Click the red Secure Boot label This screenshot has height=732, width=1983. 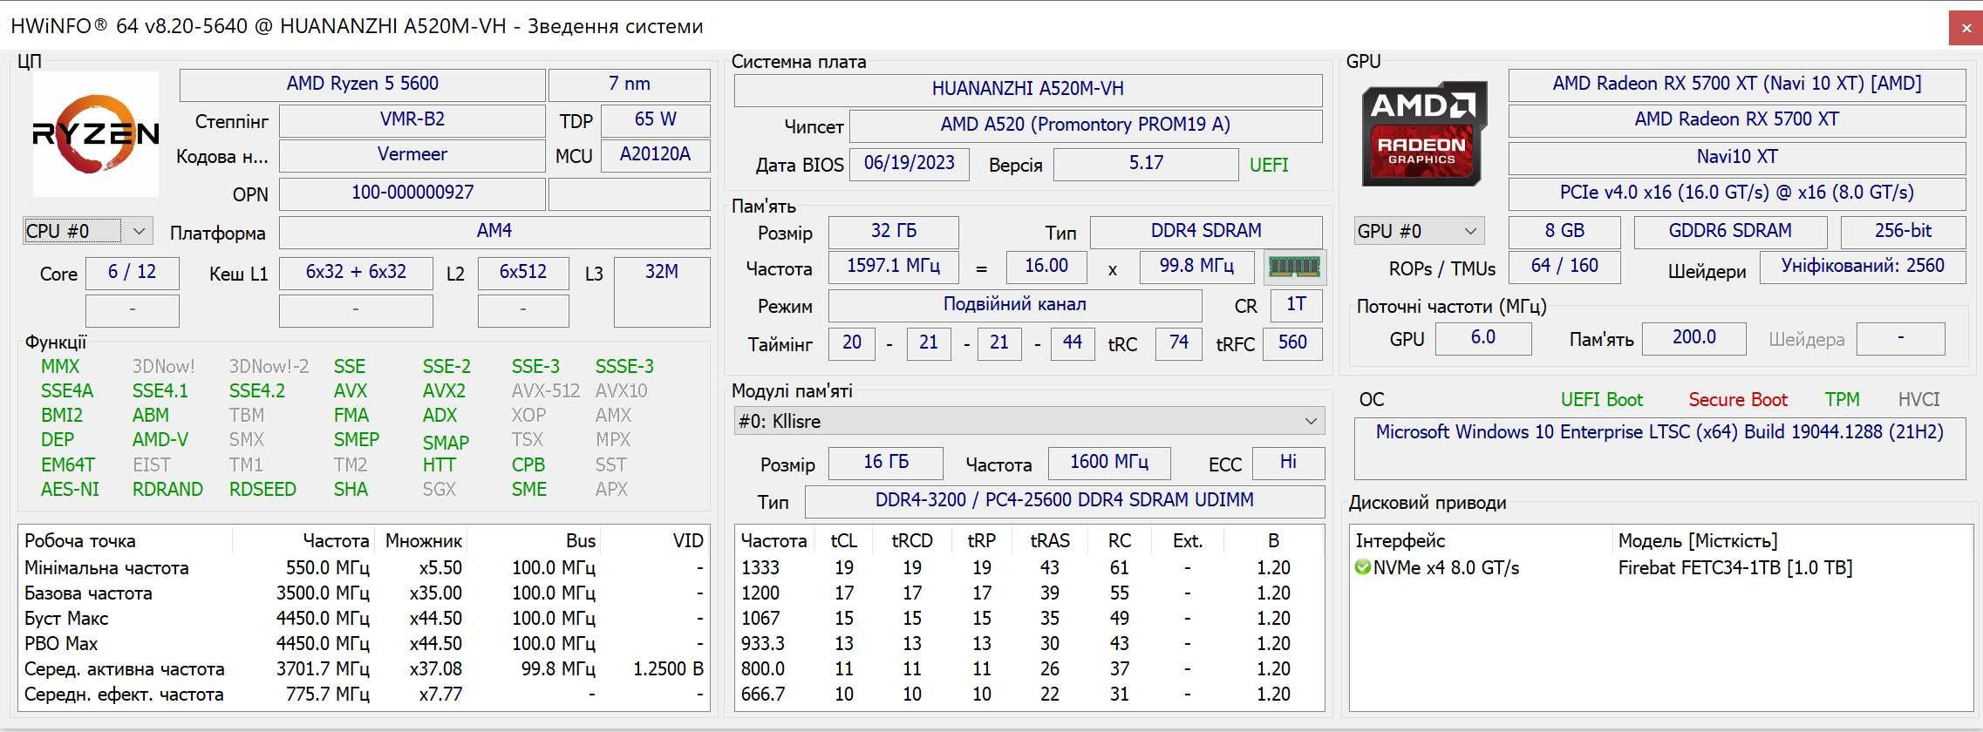tap(1738, 400)
